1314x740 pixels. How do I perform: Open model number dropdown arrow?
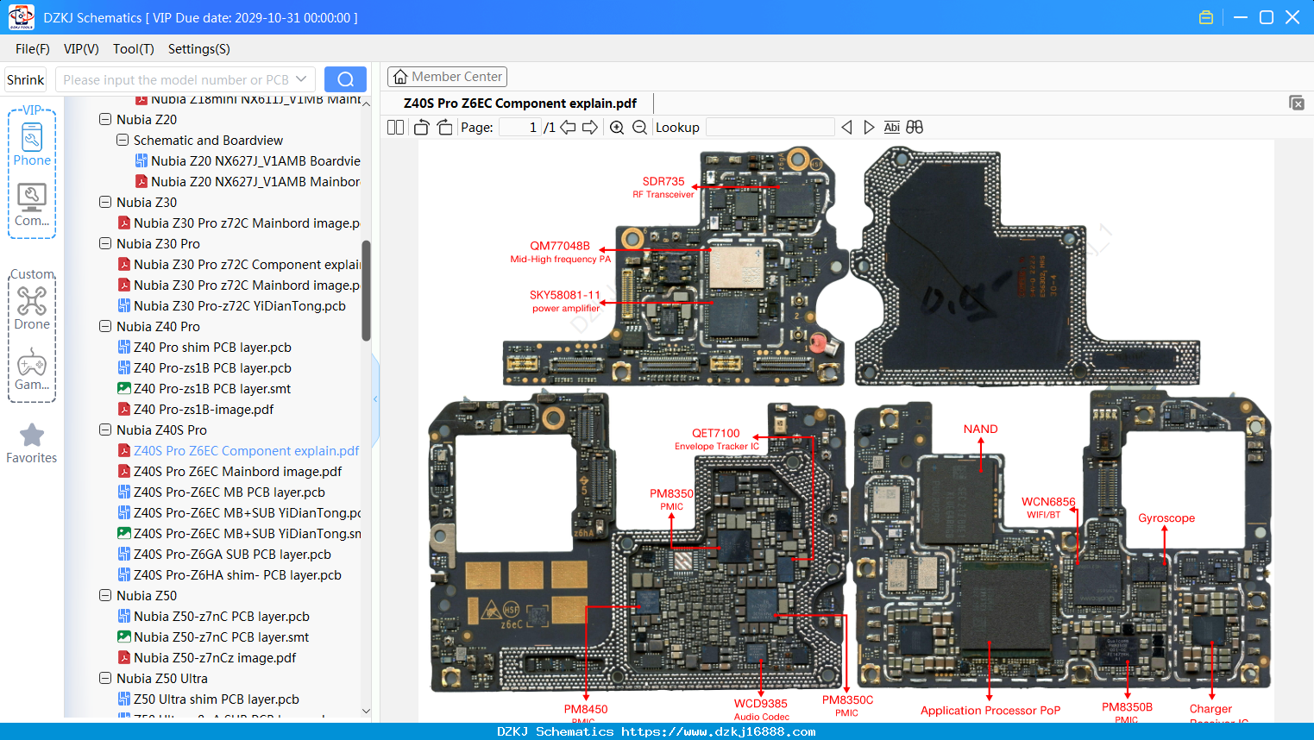tap(301, 79)
